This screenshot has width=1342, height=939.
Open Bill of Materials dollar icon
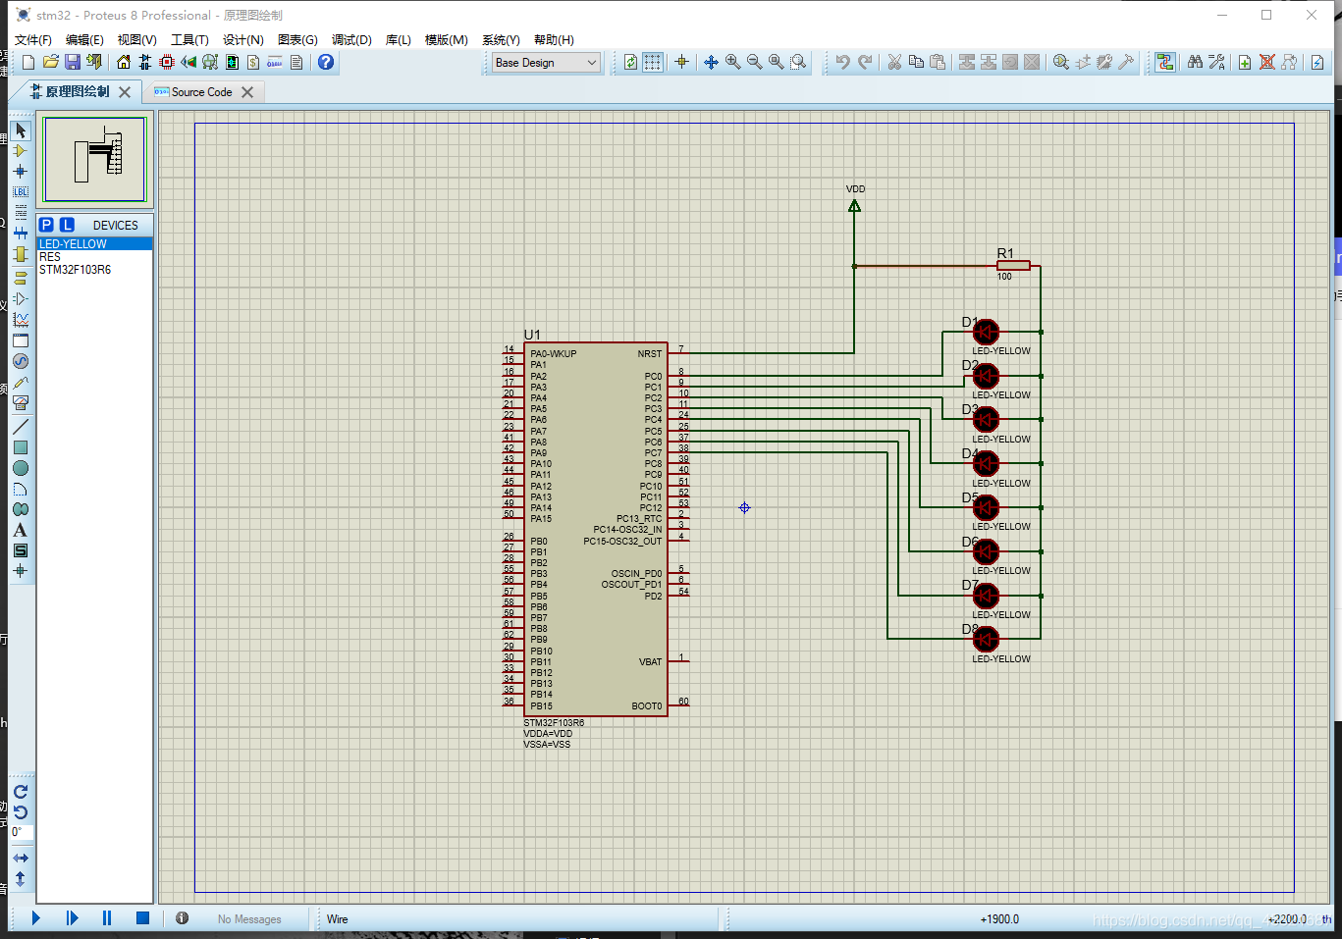pos(252,62)
